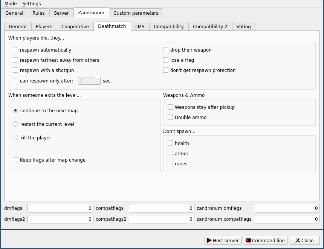Viewport: 324px width, 249px height.
Task: Click the dmflags input field
Action: click(60, 208)
